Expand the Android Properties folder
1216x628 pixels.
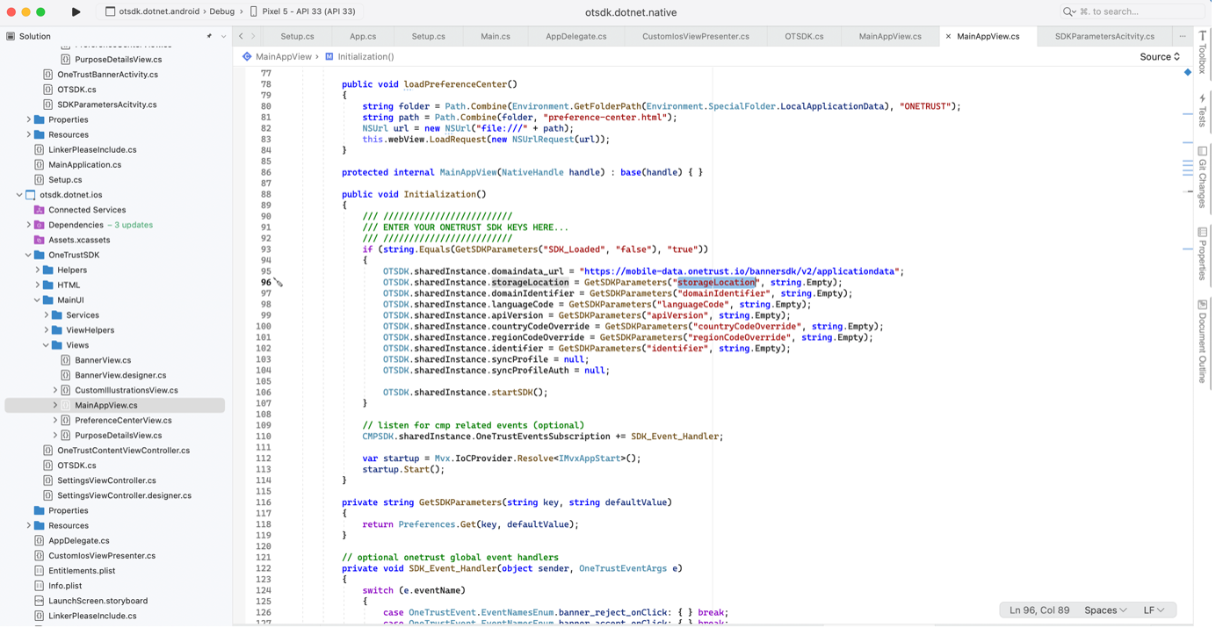(28, 119)
